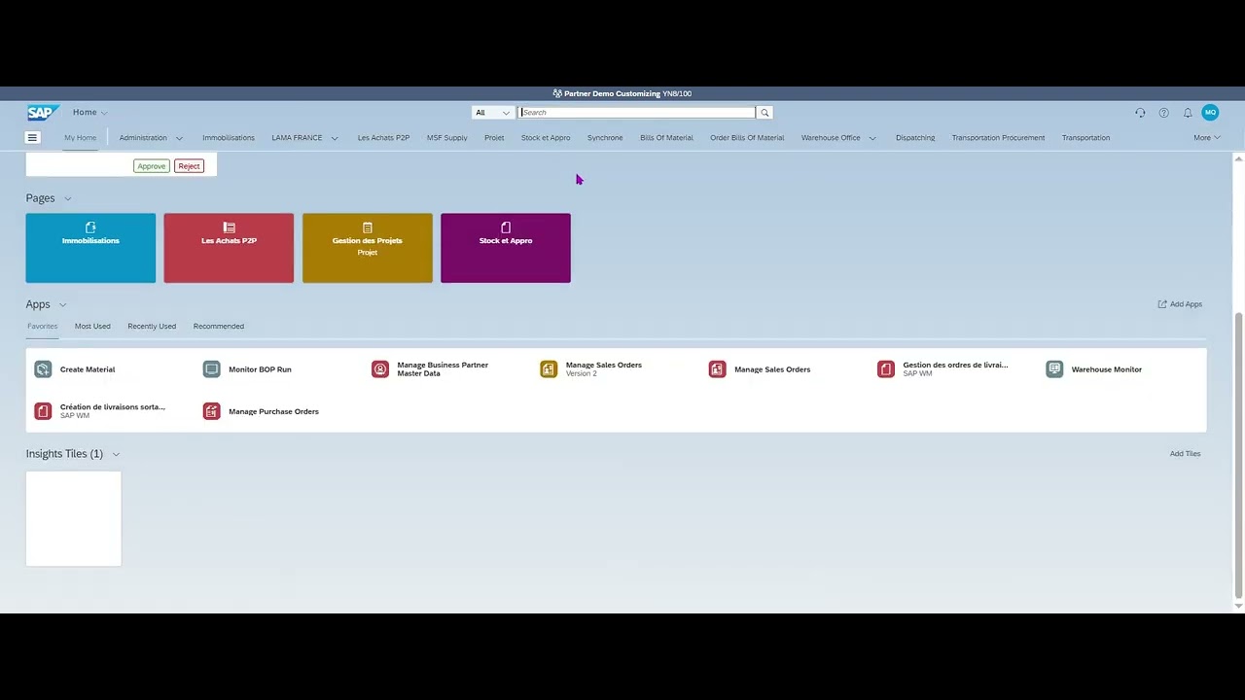Focus the Search input field

pyautogui.click(x=637, y=113)
